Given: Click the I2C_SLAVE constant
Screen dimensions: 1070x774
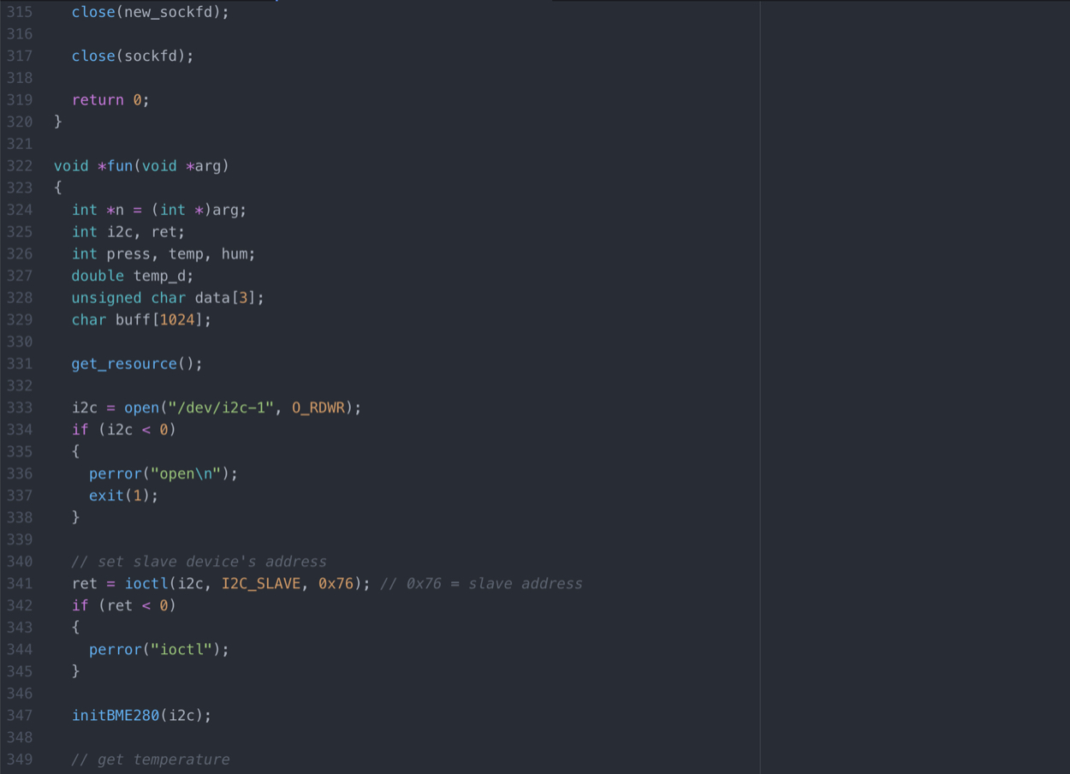Looking at the screenshot, I should pos(261,584).
